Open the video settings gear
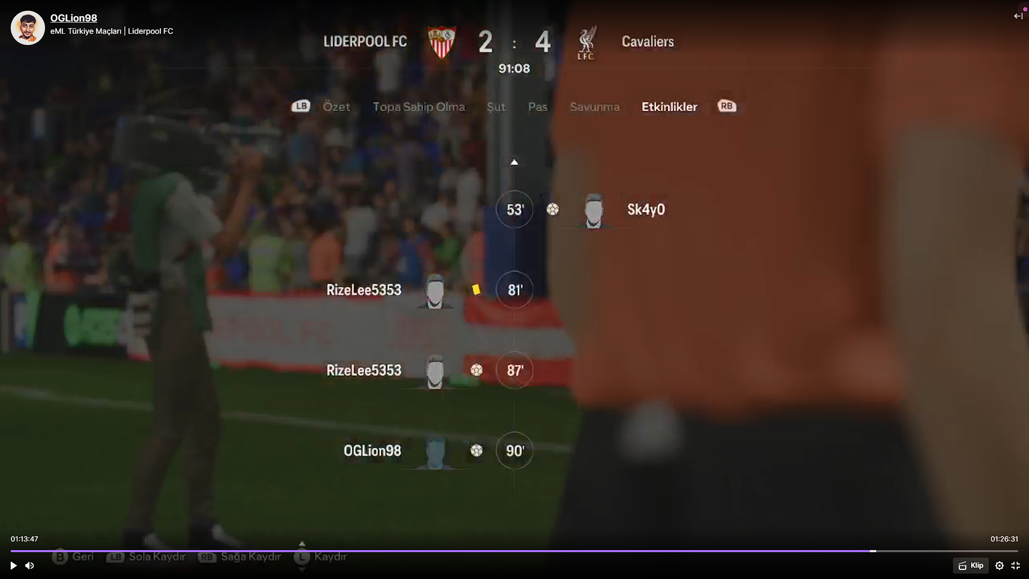 (999, 566)
